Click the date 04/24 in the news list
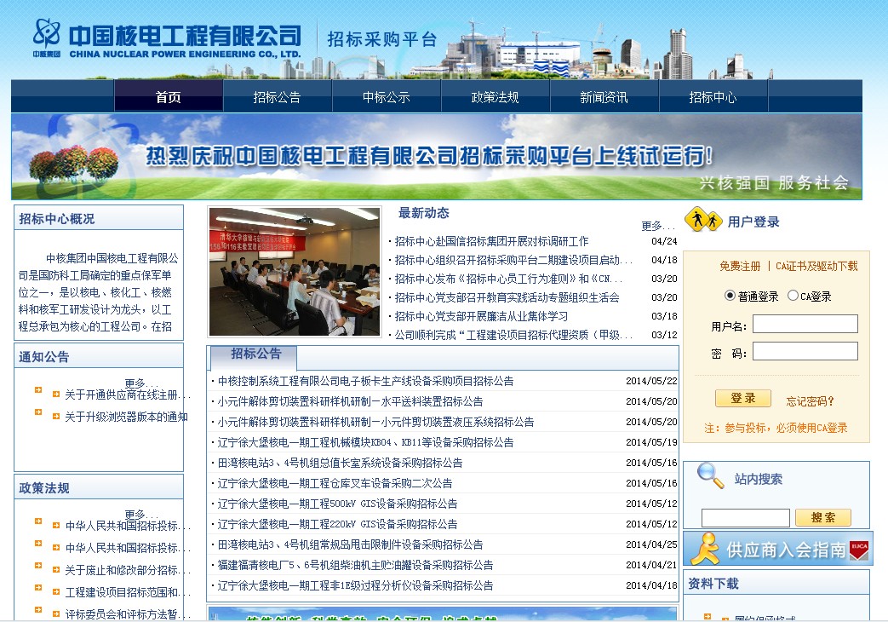The image size is (888, 622). click(664, 241)
